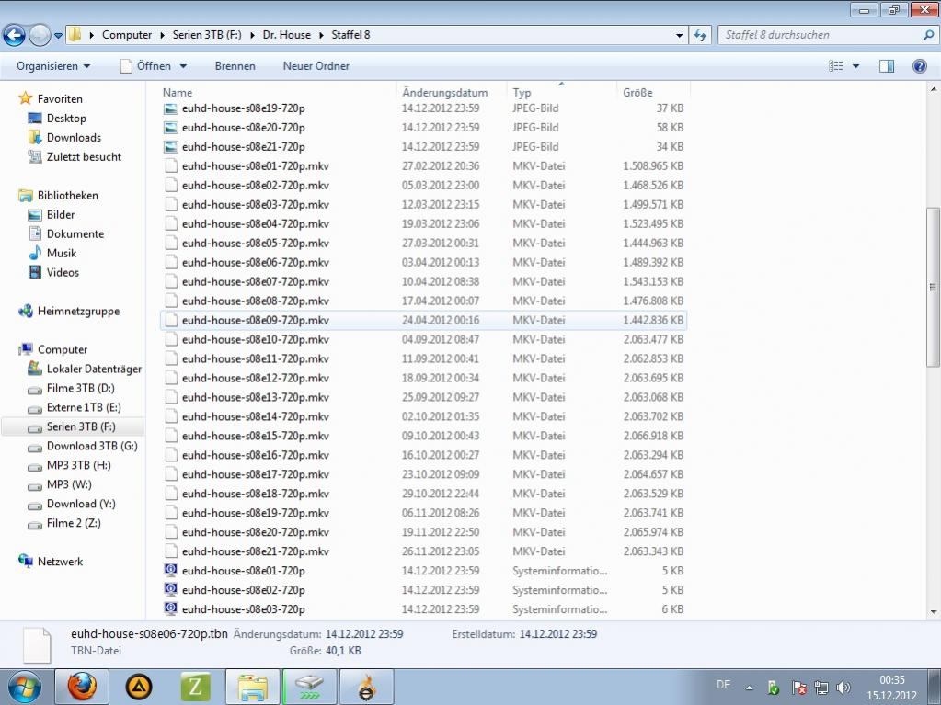The image size is (941, 705).
Task: Click Serien 3TB (F:) breadcrumb
Action: click(207, 35)
